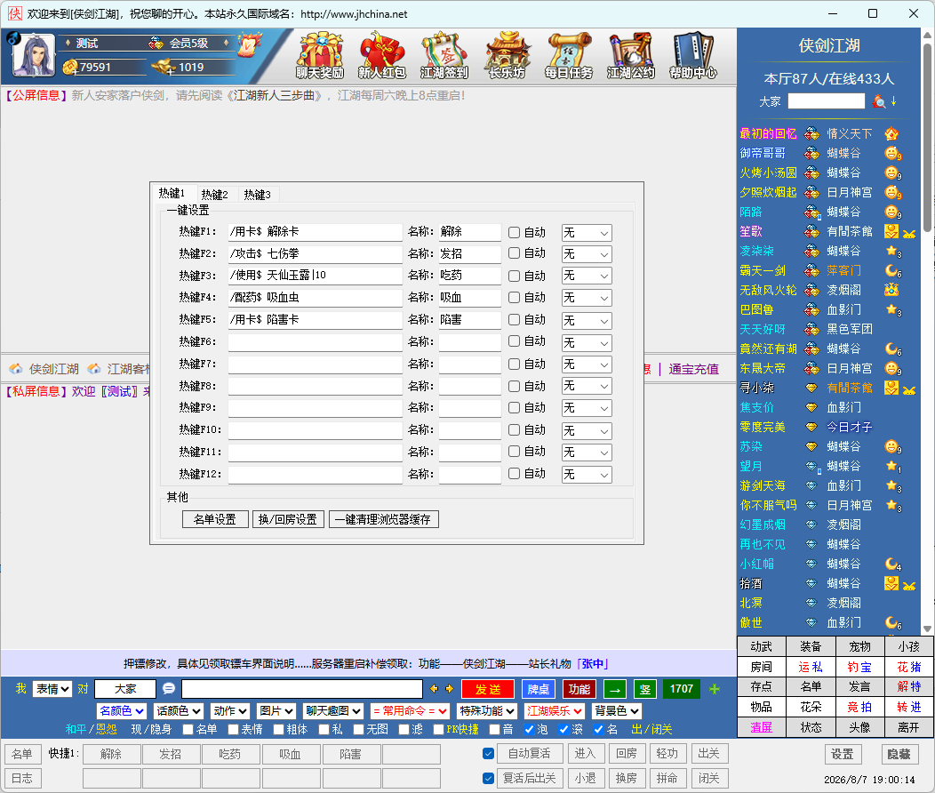Open the 聊天奖励 gift icon

[x=320, y=55]
